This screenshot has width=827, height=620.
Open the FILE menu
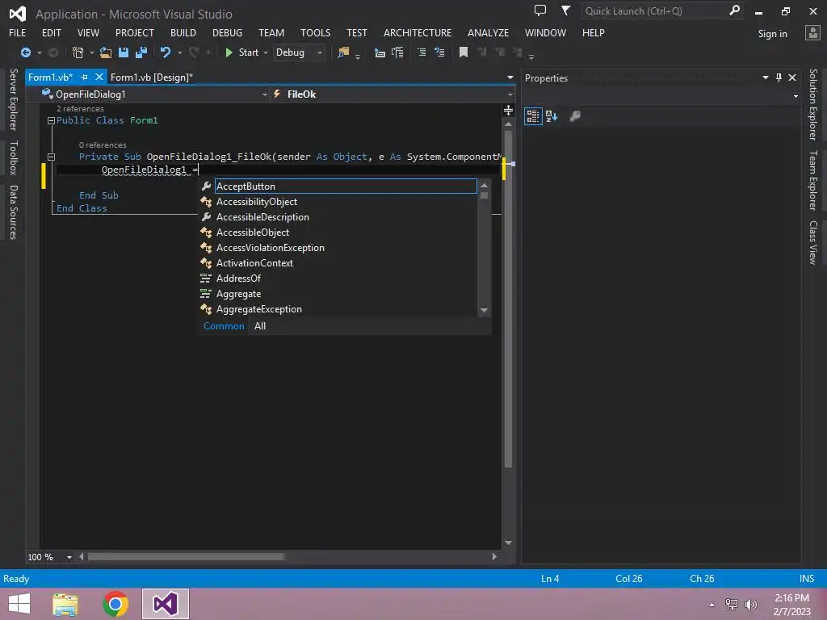[x=18, y=32]
